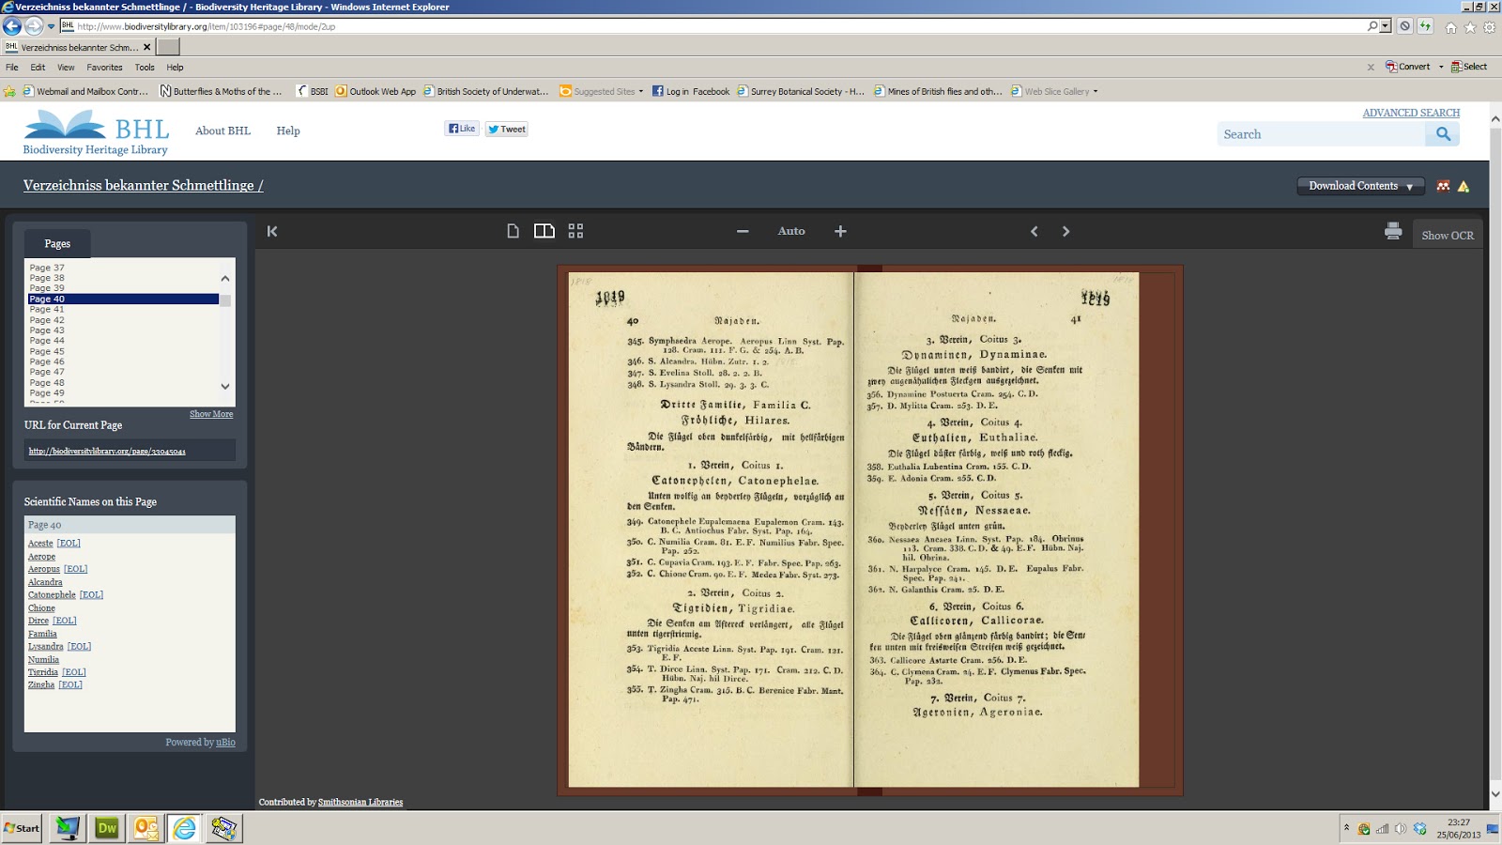The width and height of the screenshot is (1502, 845).
Task: Open the Advanced Search link
Action: (1411, 113)
